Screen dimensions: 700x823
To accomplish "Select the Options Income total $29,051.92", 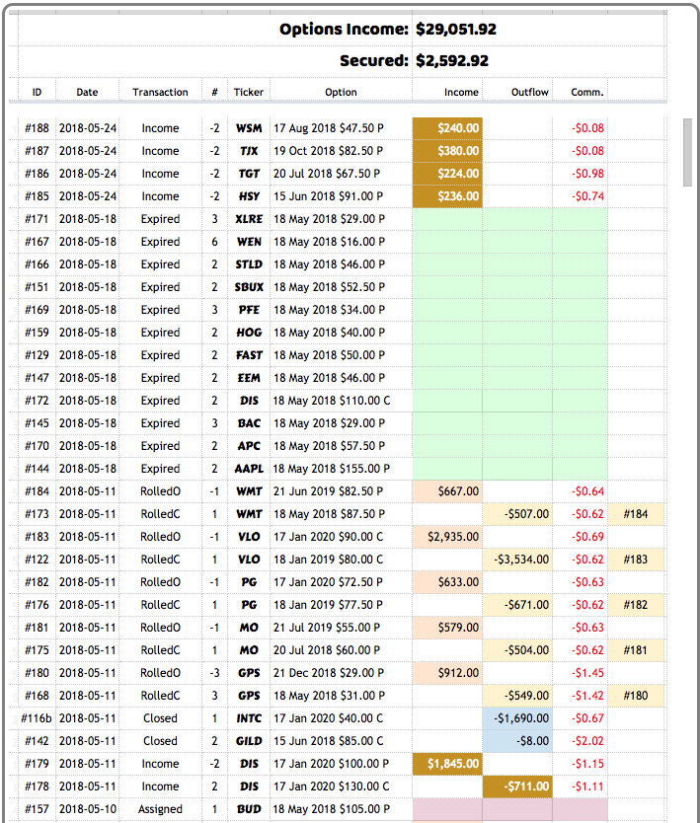I will coord(456,29).
